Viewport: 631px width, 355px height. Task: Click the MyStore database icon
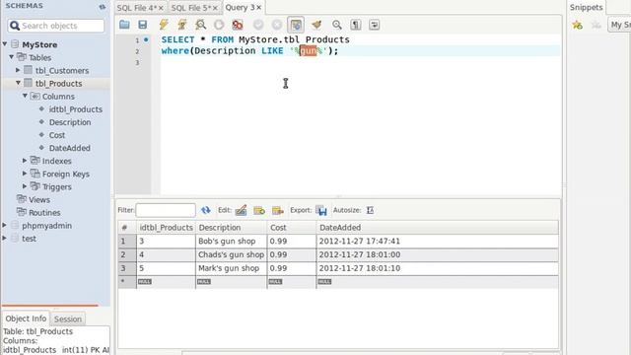(15, 44)
